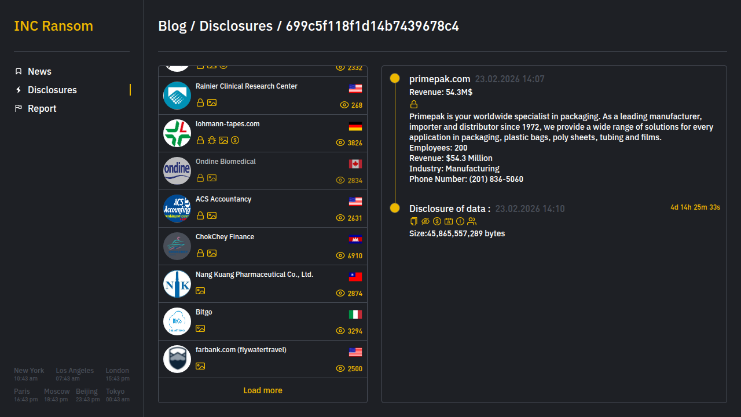Click the lock icon under Rainier Clinical Research Center

tap(200, 103)
